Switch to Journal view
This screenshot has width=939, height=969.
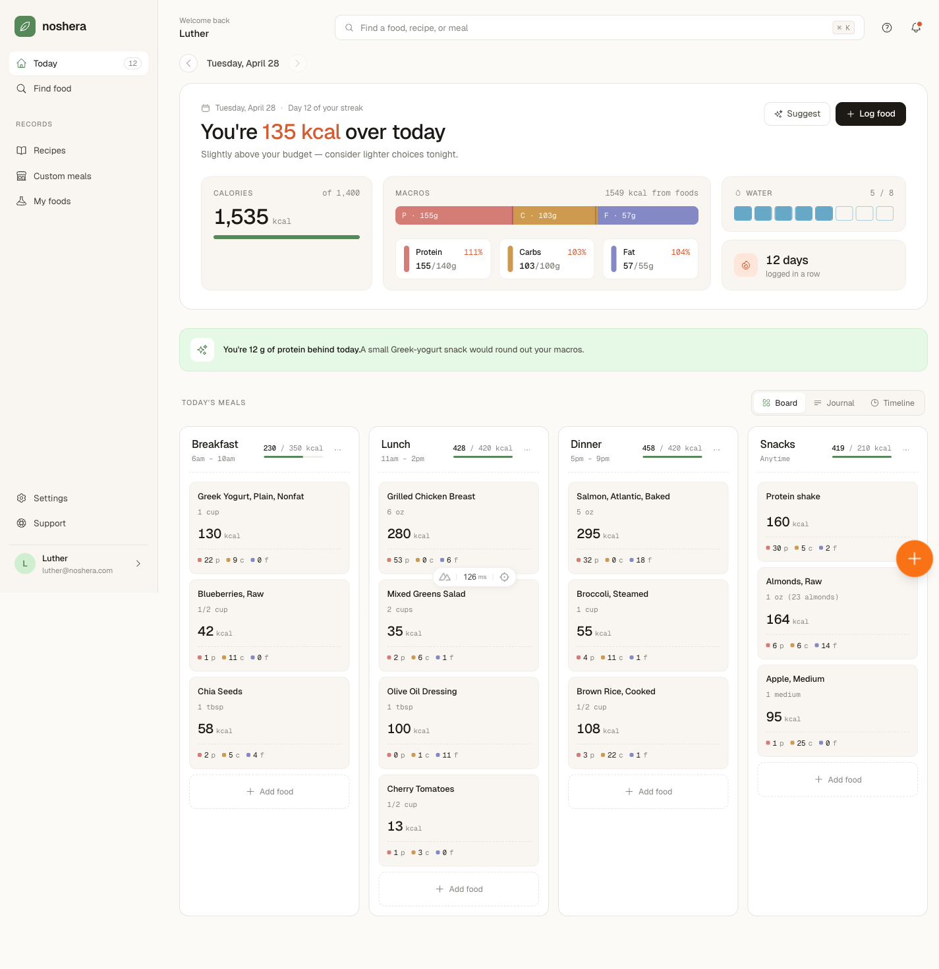point(834,403)
